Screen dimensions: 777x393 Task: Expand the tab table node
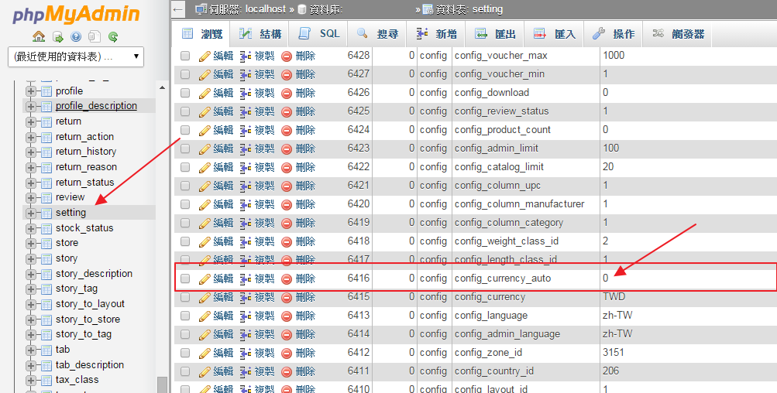click(x=31, y=350)
